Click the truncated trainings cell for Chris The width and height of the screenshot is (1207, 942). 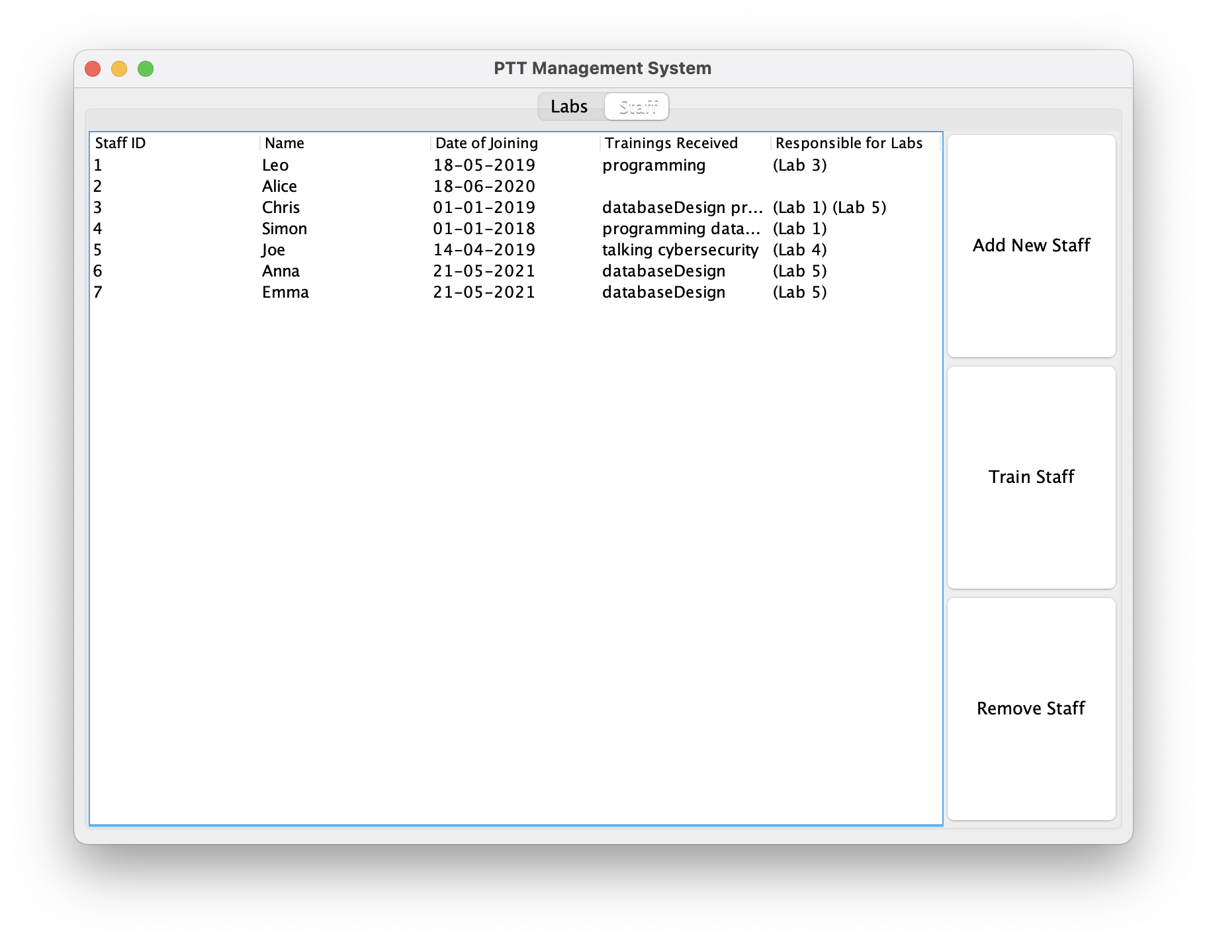point(682,207)
